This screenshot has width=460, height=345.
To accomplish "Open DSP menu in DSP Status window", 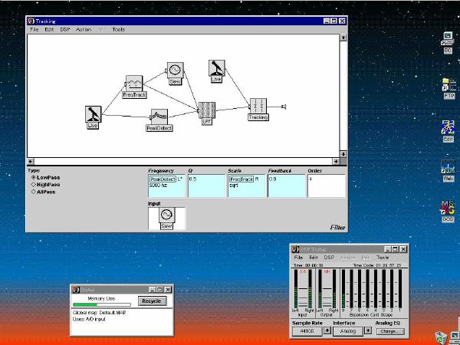I will pyautogui.click(x=329, y=258).
